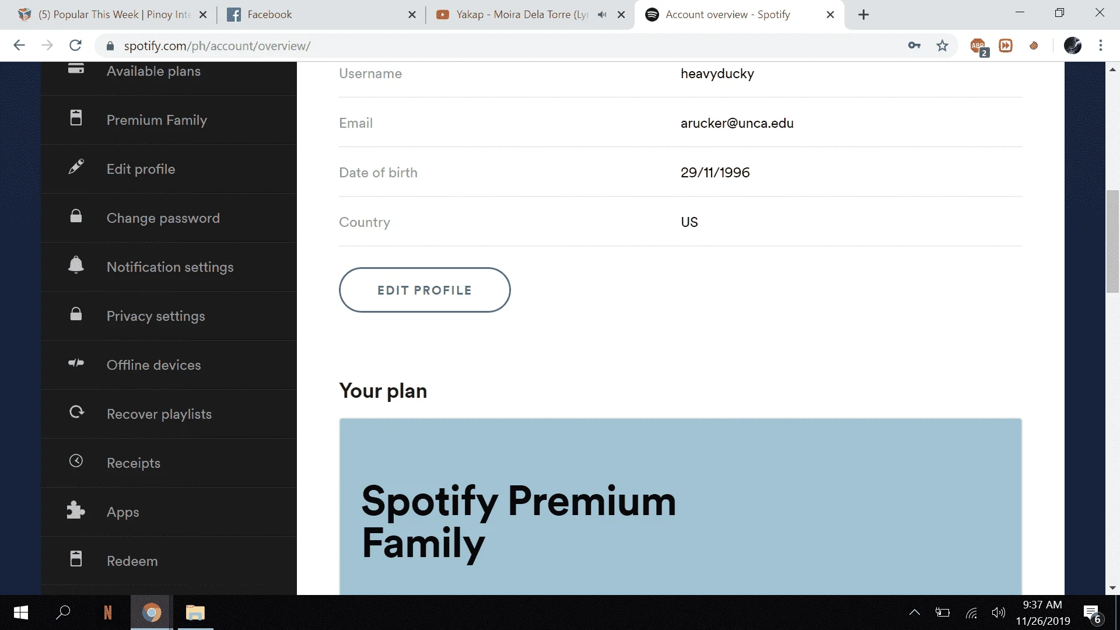Open the Chrome three-dot menu
1120x630 pixels.
1101,45
